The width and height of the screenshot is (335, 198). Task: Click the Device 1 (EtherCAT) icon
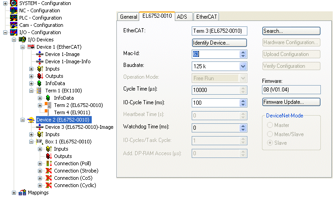click(x=31, y=47)
